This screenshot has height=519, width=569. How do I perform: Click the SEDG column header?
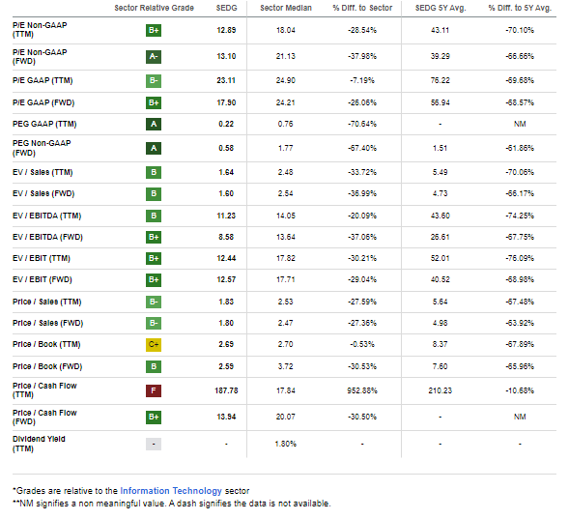[226, 8]
